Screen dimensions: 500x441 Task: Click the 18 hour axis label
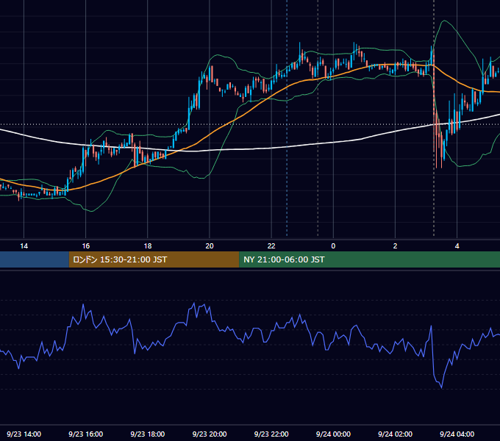click(148, 246)
